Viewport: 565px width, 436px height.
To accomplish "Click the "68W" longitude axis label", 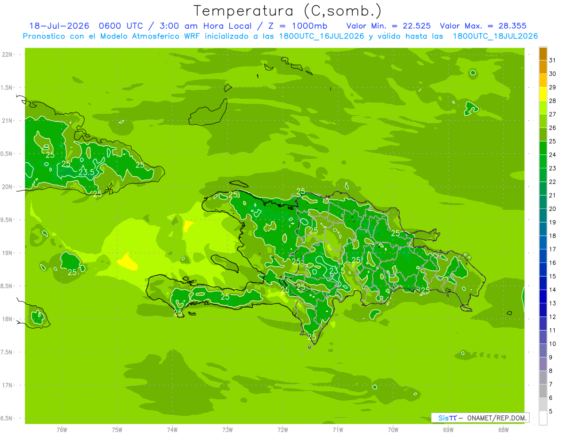I will (503, 429).
